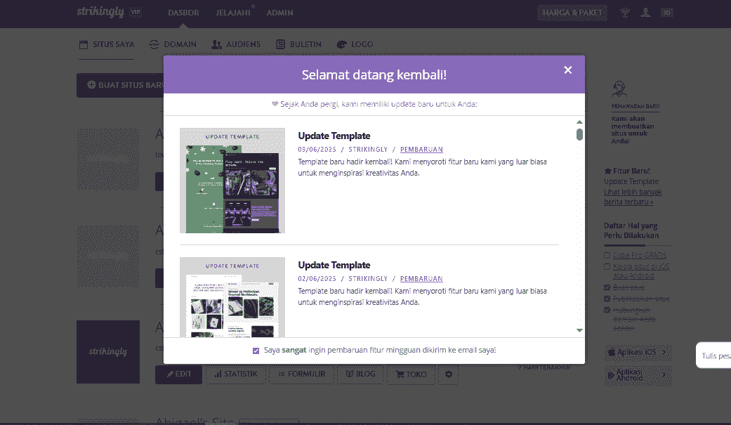Click the Apple icon on Aplikasi iOS
This screenshot has width=731, height=425.
[611, 352]
